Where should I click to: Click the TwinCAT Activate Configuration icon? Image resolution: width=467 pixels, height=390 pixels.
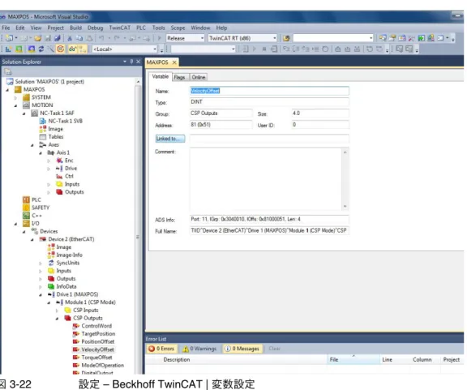point(9,49)
